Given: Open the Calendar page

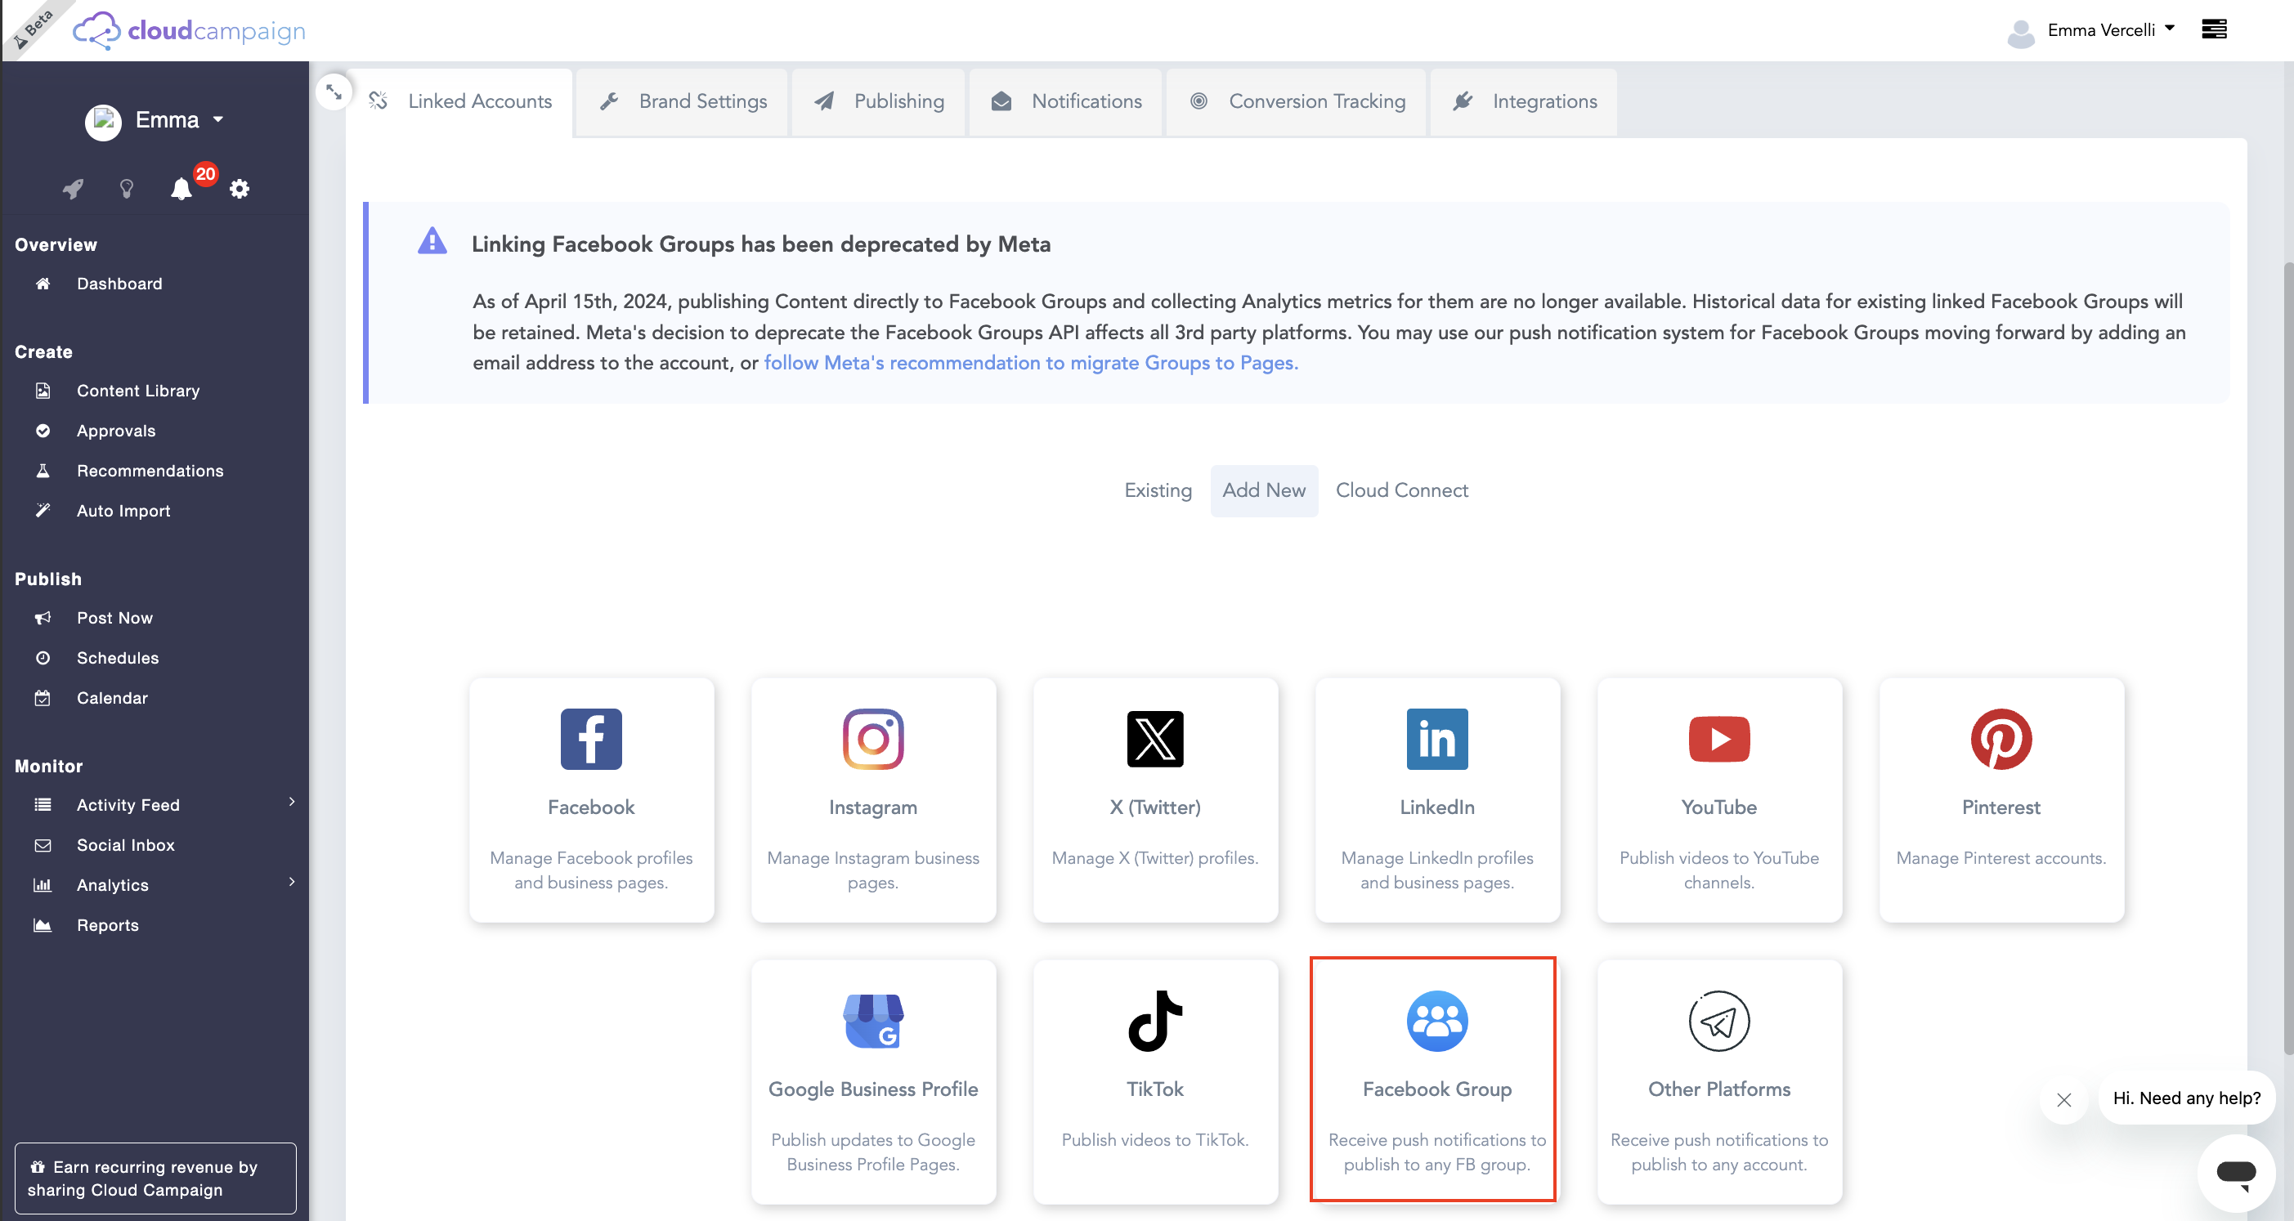Looking at the screenshot, I should click(112, 698).
